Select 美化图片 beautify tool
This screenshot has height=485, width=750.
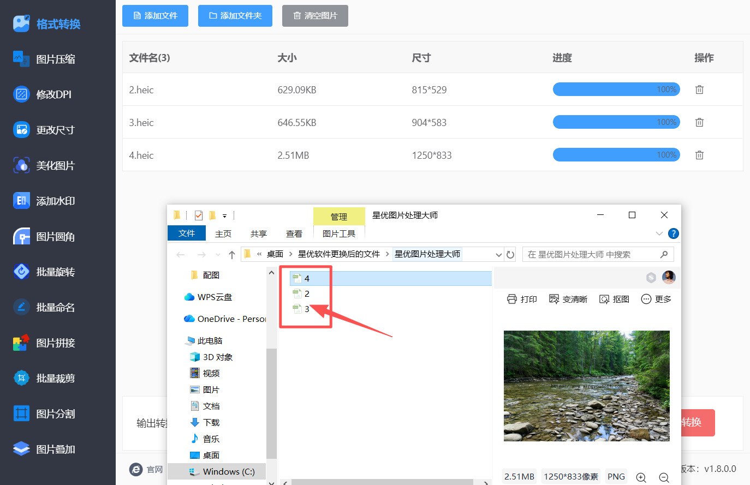[x=44, y=165]
